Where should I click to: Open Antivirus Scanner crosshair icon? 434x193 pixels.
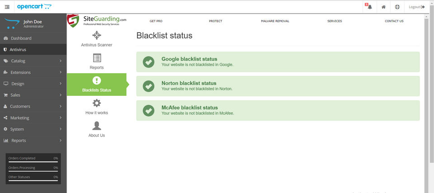click(96, 35)
